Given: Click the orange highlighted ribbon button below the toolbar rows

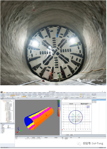Looking at the screenshot, I should coord(24,96).
